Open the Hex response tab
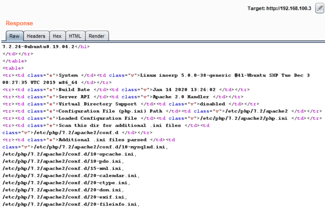The height and width of the screenshot is (208, 325). 57,36
